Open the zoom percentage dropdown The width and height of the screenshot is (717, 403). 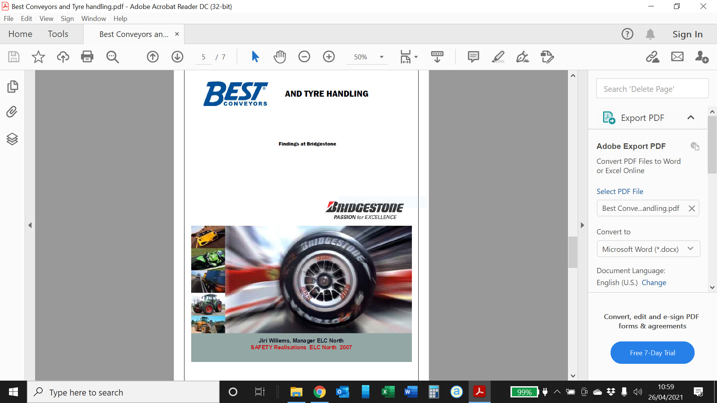point(381,57)
